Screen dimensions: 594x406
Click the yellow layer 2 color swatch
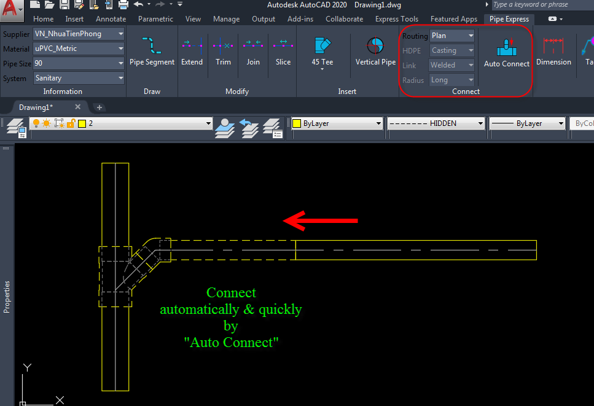pos(82,123)
